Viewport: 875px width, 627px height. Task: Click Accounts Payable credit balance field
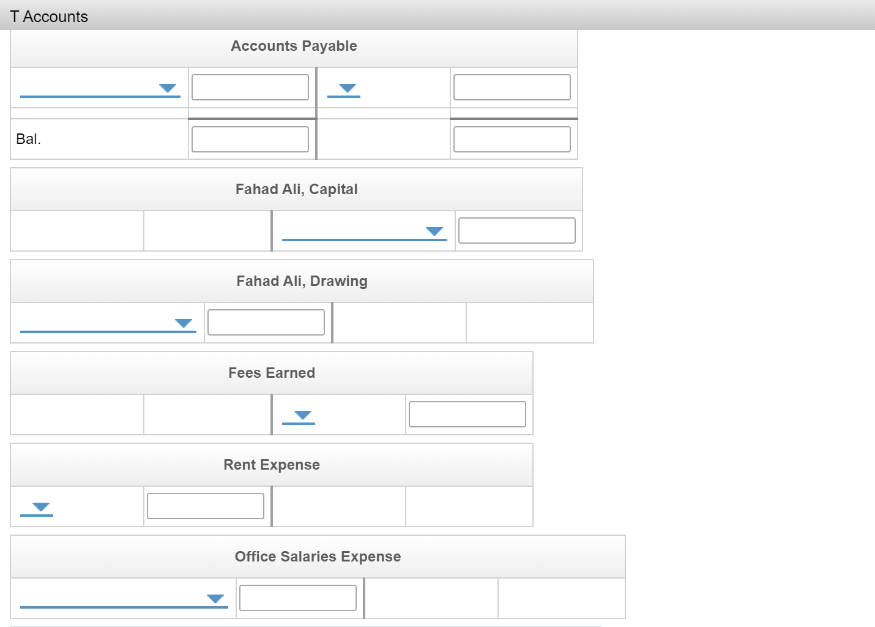(x=512, y=139)
